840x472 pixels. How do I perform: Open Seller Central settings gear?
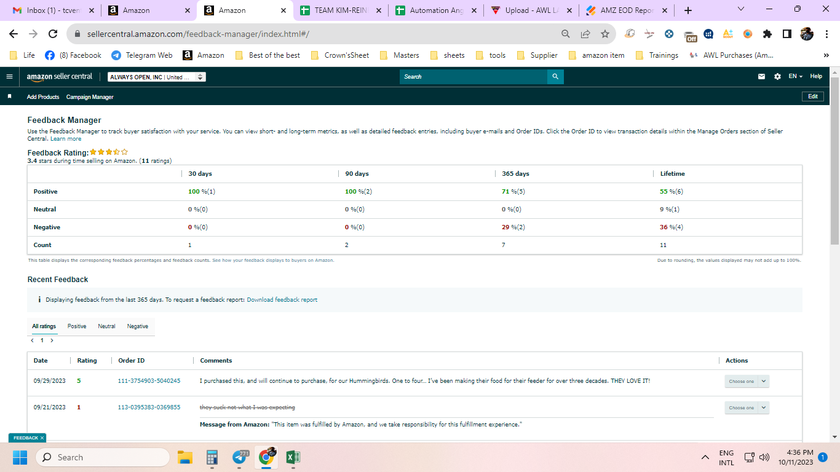(x=777, y=77)
